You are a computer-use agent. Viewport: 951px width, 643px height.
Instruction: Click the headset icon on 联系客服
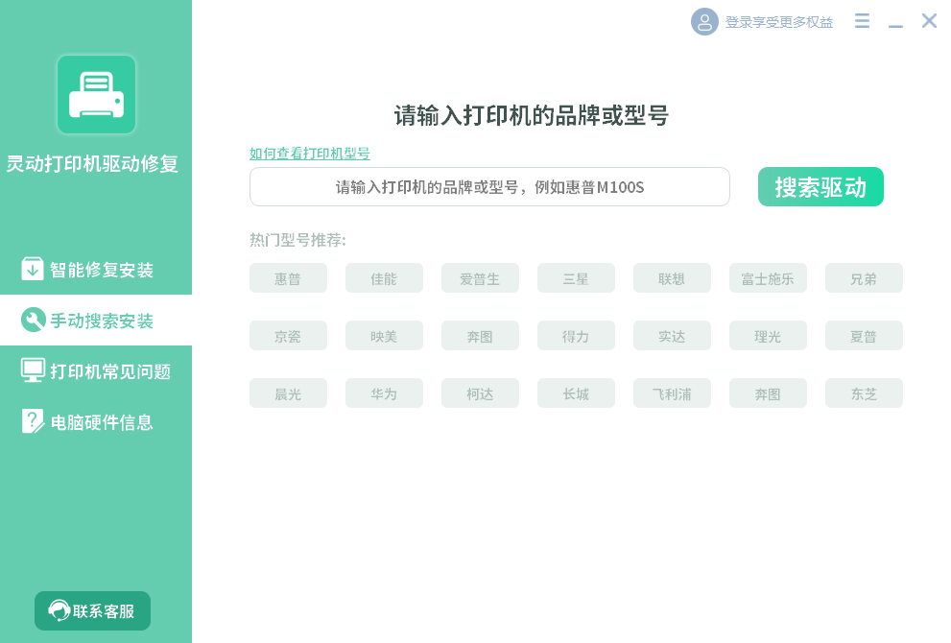tap(60, 610)
